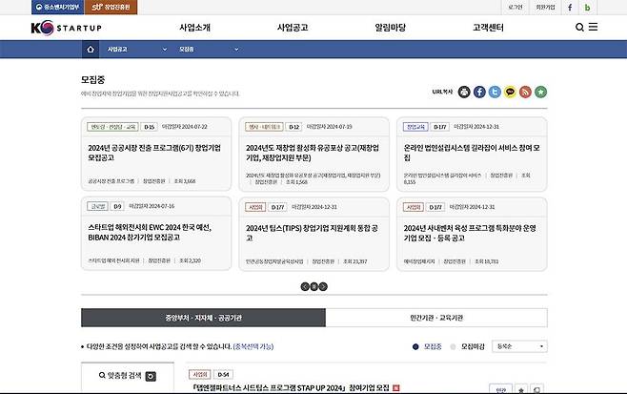Image resolution: width=627 pixels, height=394 pixels.
Task: Open 2024년 공공시장 진출 프로그램(6기) card
Action: (154, 153)
